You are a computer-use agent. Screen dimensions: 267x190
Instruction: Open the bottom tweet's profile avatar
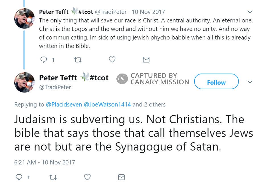(x=24, y=82)
